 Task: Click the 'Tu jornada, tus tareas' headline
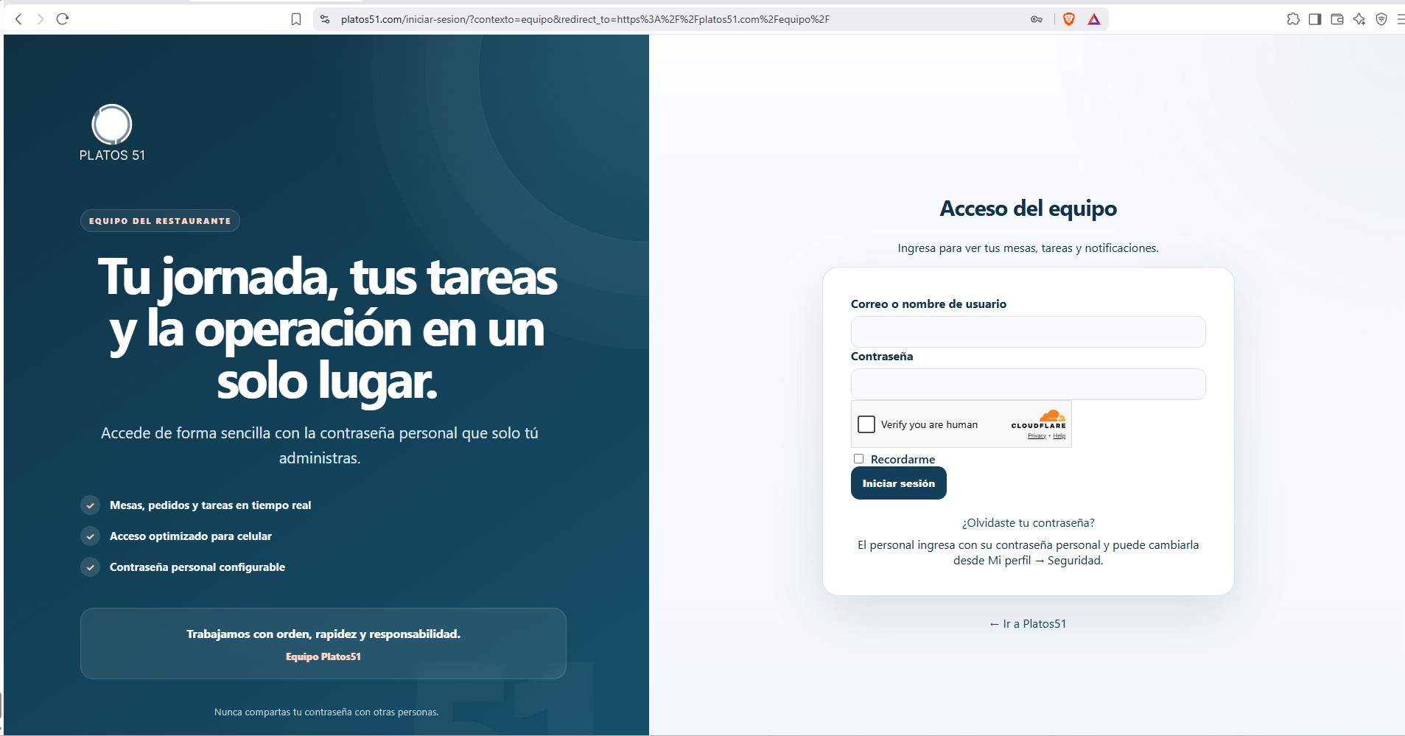coord(327,328)
